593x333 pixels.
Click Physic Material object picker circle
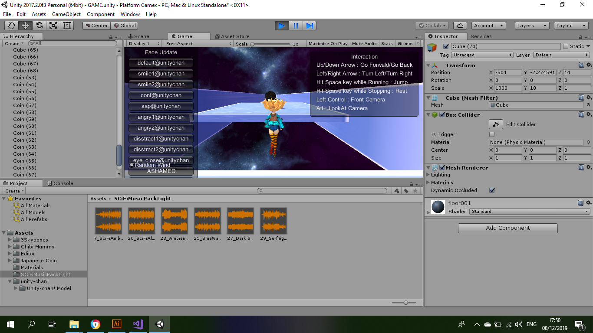[x=588, y=142]
